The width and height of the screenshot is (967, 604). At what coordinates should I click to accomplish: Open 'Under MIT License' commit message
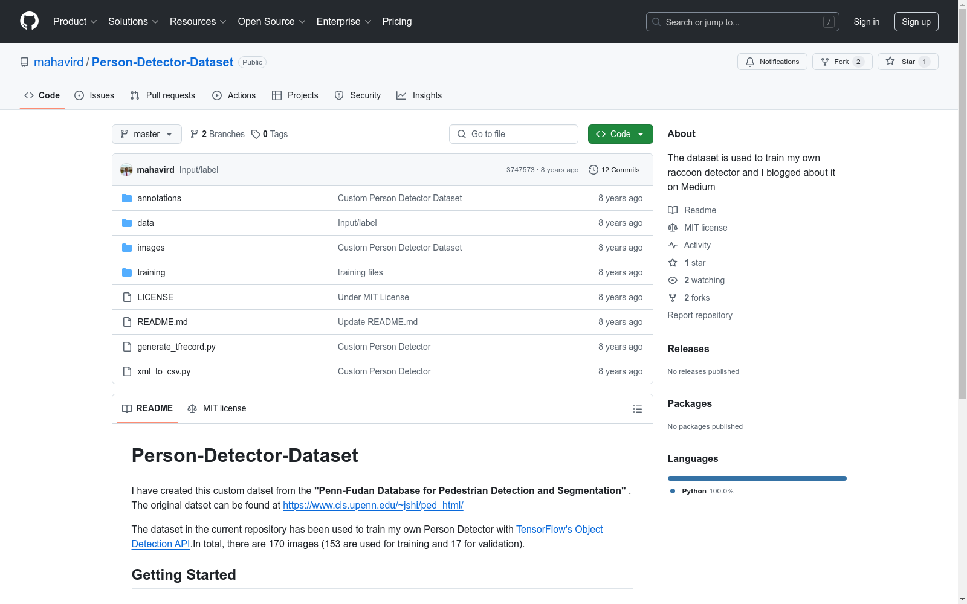374,297
